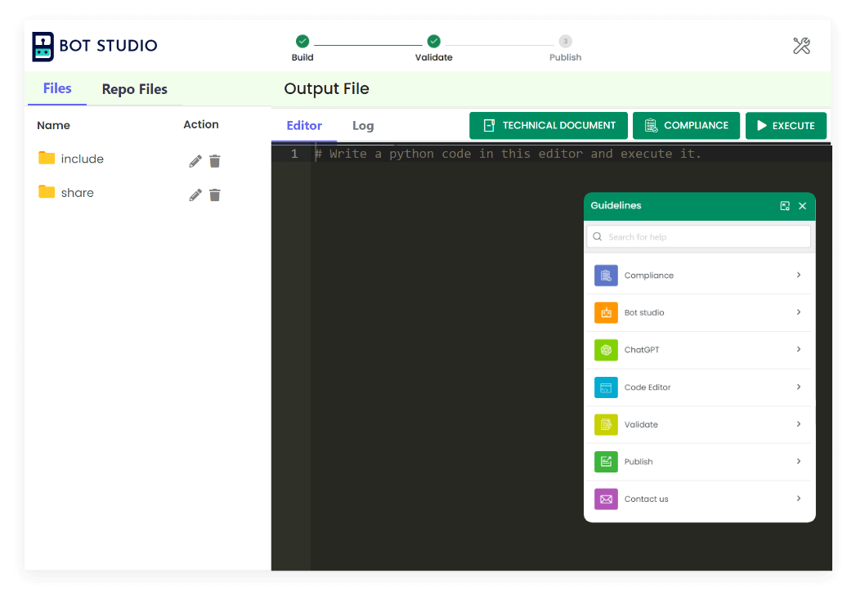Click the Bot Studio logo icon
The width and height of the screenshot is (856, 600).
point(43,47)
